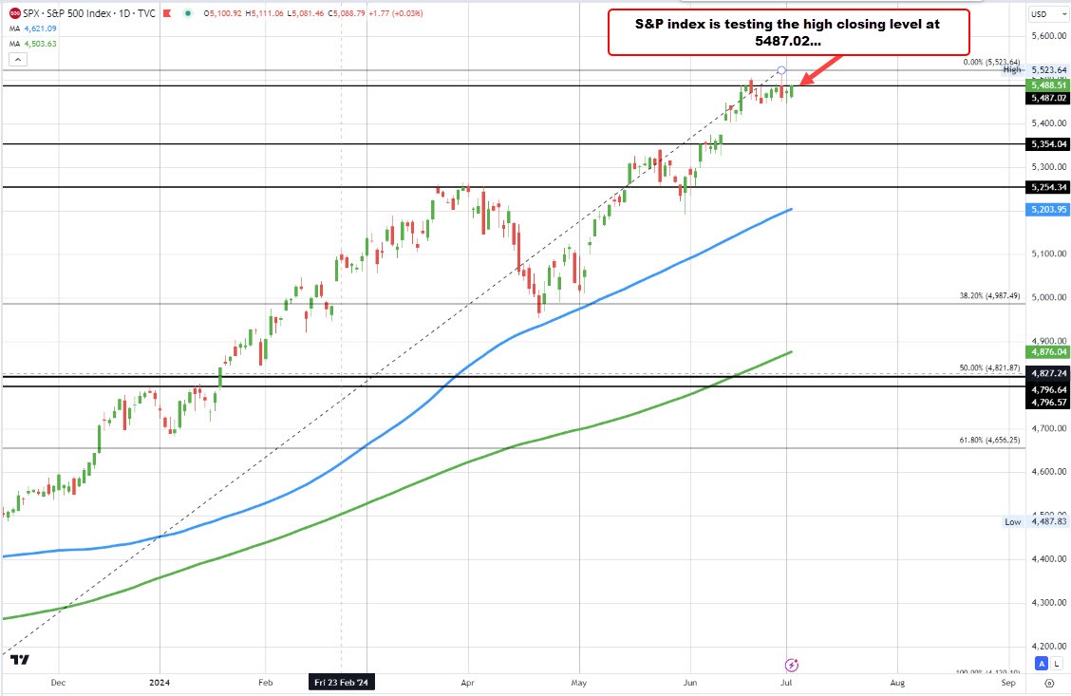The width and height of the screenshot is (1071, 696).
Task: Open chart settings via the gear icon
Action: [1049, 683]
